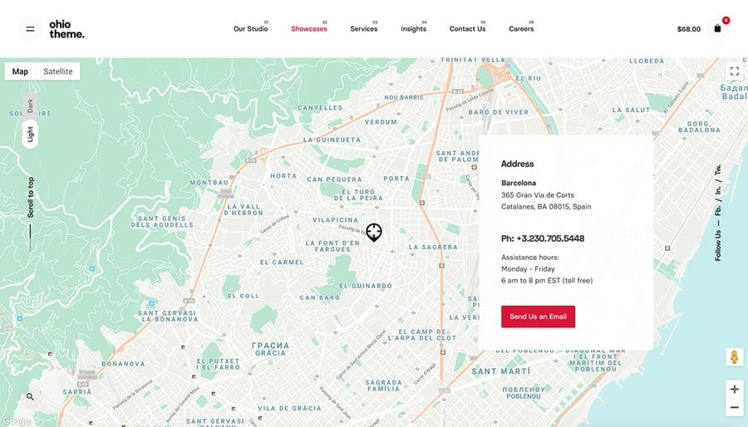The height and width of the screenshot is (427, 748).
Task: Expand the Our Studio menu
Action: [250, 29]
